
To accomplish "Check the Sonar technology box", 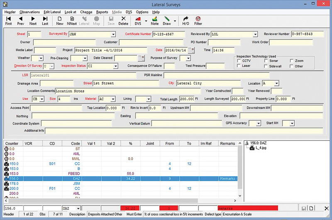I will coord(265,61).
